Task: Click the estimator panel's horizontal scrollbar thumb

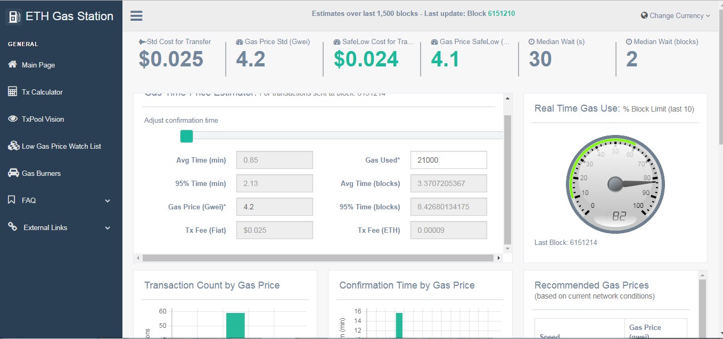Action: (318, 258)
